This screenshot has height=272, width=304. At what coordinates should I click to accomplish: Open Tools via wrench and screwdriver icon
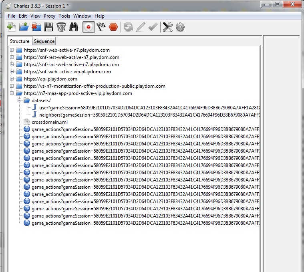tap(167, 27)
